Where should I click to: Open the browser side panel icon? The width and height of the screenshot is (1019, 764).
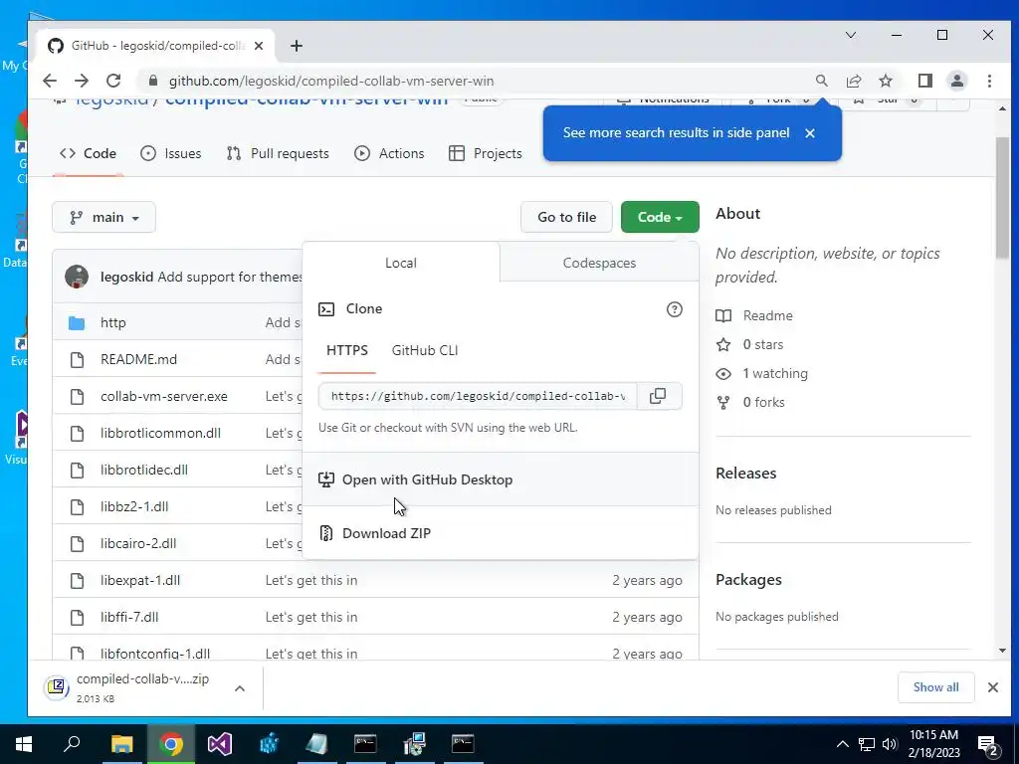click(x=924, y=81)
